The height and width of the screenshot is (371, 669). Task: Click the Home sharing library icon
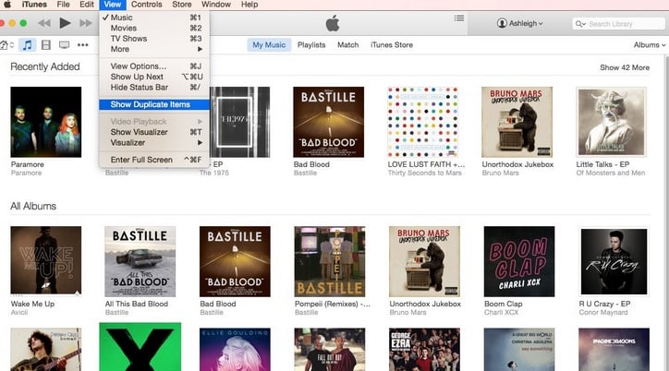[6, 44]
